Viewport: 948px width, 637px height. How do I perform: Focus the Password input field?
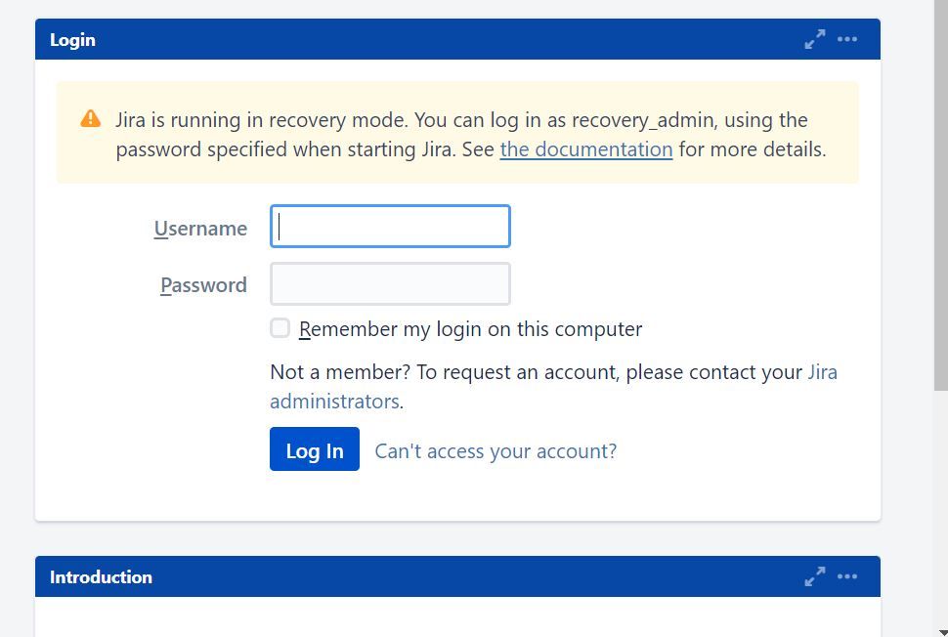point(390,283)
